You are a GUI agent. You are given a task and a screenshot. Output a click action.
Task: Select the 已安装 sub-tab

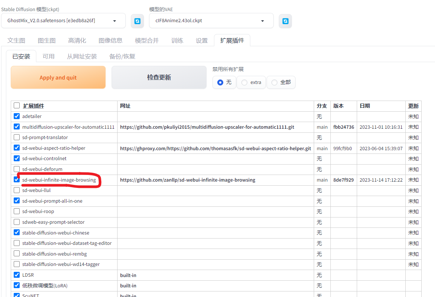[x=21, y=57]
